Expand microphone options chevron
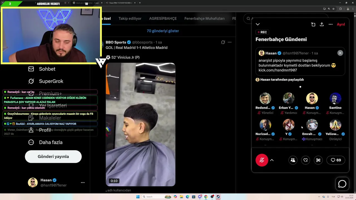The width and height of the screenshot is (356, 200). coord(272,160)
